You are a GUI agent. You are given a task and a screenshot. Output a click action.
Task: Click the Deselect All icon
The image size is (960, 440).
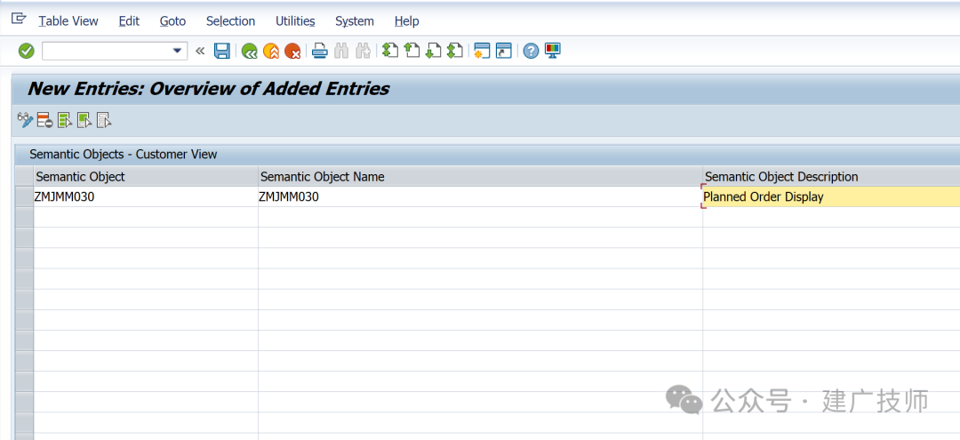[x=103, y=120]
